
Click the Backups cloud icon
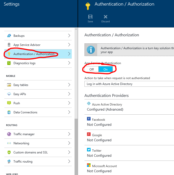click(9, 36)
